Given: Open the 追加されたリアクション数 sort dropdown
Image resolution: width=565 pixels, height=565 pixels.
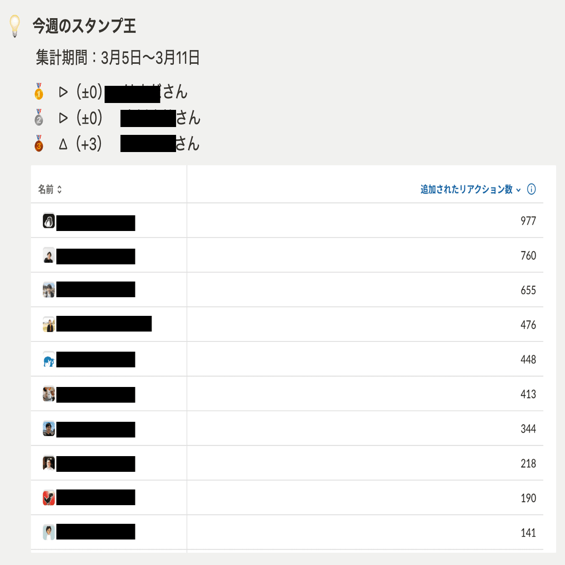Looking at the screenshot, I should 468,189.
